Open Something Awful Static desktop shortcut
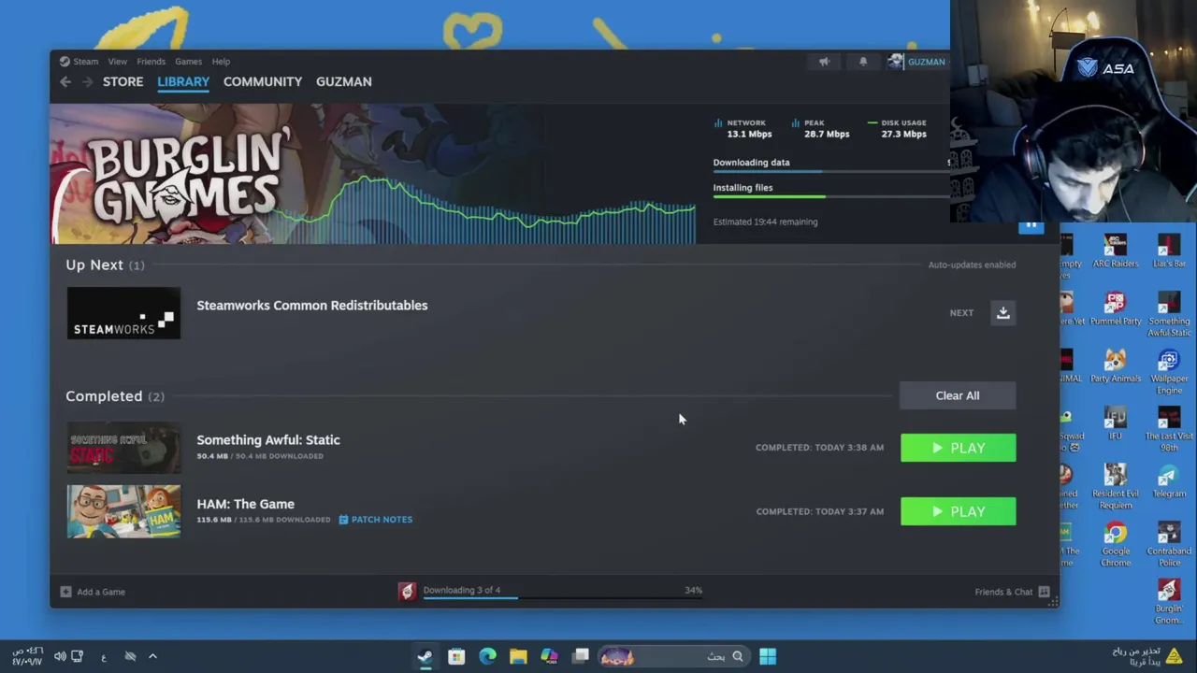 1169,314
